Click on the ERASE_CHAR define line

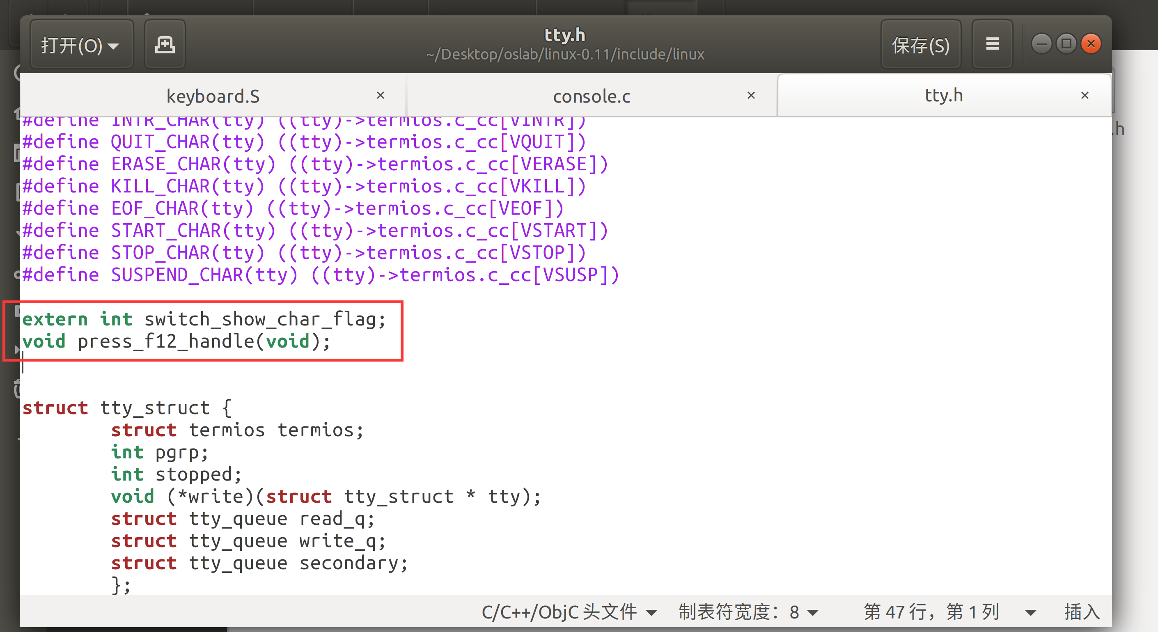(x=315, y=165)
